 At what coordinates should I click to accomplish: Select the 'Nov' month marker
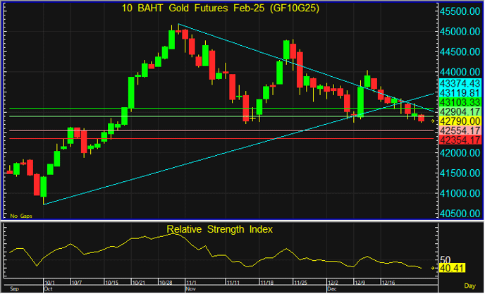click(x=190, y=289)
